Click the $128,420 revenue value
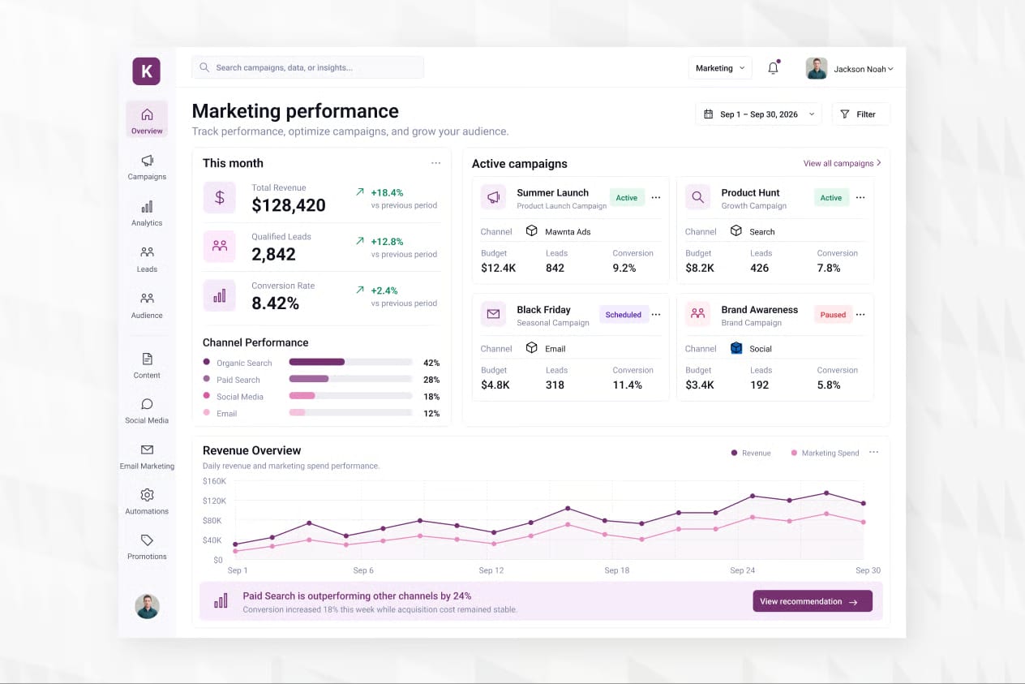Image resolution: width=1025 pixels, height=684 pixels. [289, 206]
